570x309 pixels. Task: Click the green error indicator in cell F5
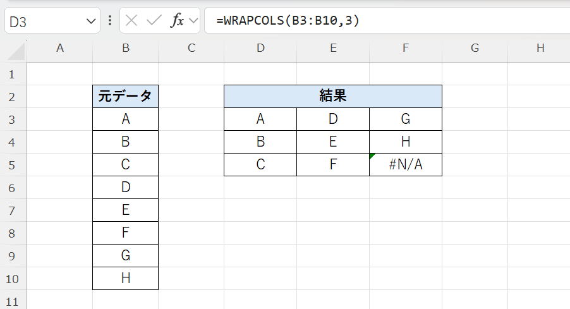[372, 156]
